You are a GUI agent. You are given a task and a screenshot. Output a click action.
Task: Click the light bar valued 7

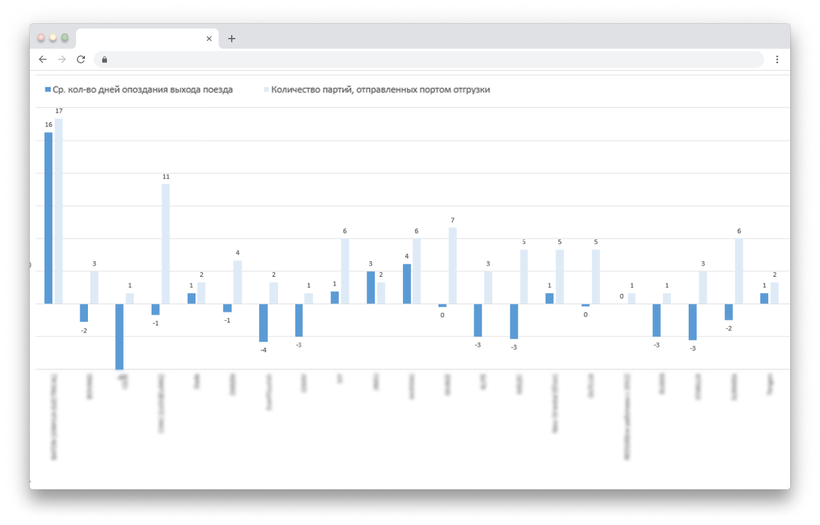tap(453, 265)
